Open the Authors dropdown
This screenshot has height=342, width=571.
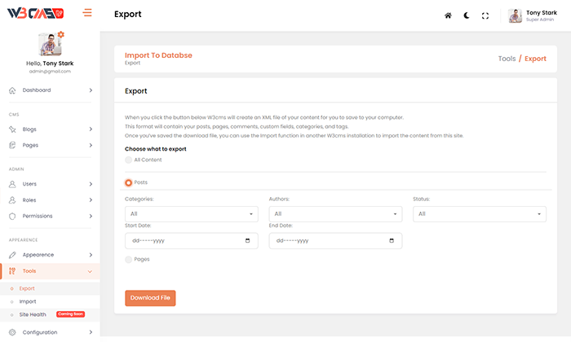(x=334, y=213)
